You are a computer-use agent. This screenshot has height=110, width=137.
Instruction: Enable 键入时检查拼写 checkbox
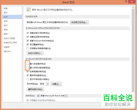(x=28, y=64)
